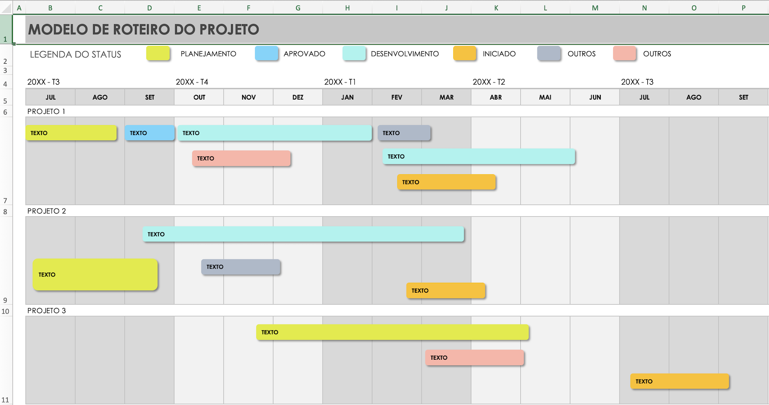Viewport: 769px width, 405px height.
Task: Click the gray-blue Outros legend swatch
Action: (x=549, y=53)
